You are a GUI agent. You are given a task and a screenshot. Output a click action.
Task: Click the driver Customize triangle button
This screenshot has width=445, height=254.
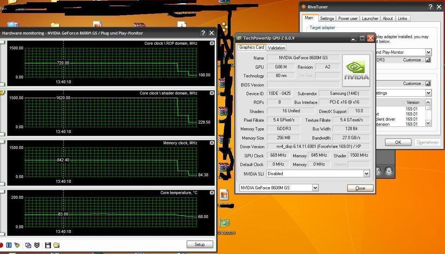(x=428, y=84)
